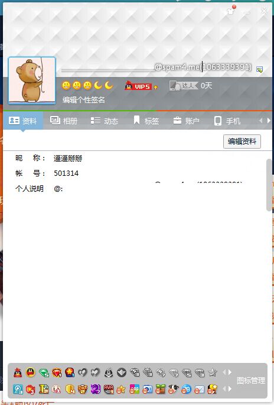Click the blue Q icon numbered 3
This screenshot has width=274, height=405.
tap(18, 389)
